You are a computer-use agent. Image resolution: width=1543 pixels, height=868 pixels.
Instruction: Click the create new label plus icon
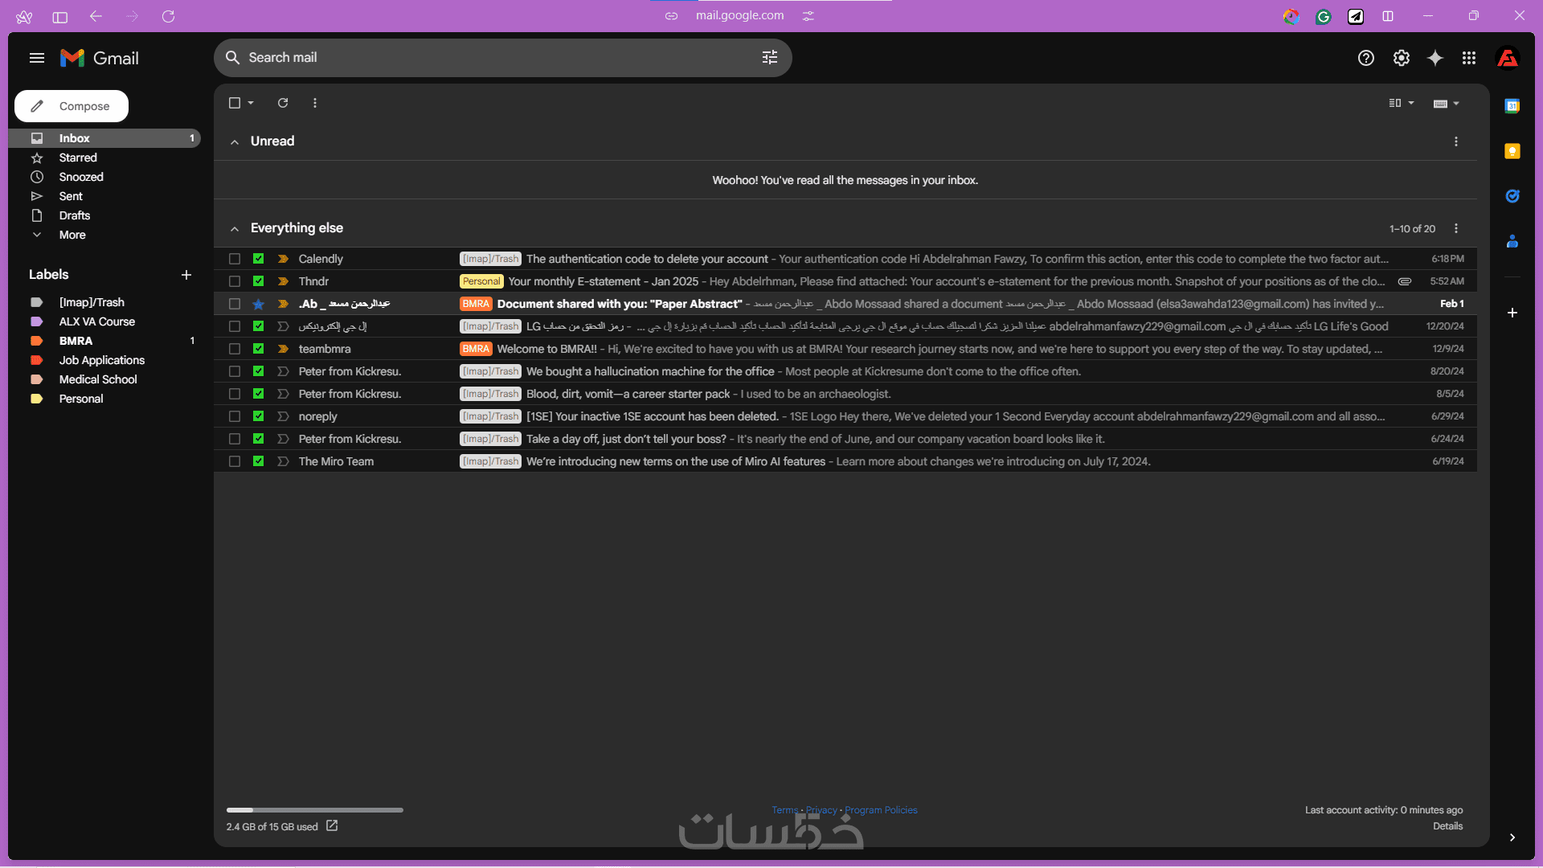pyautogui.click(x=186, y=275)
